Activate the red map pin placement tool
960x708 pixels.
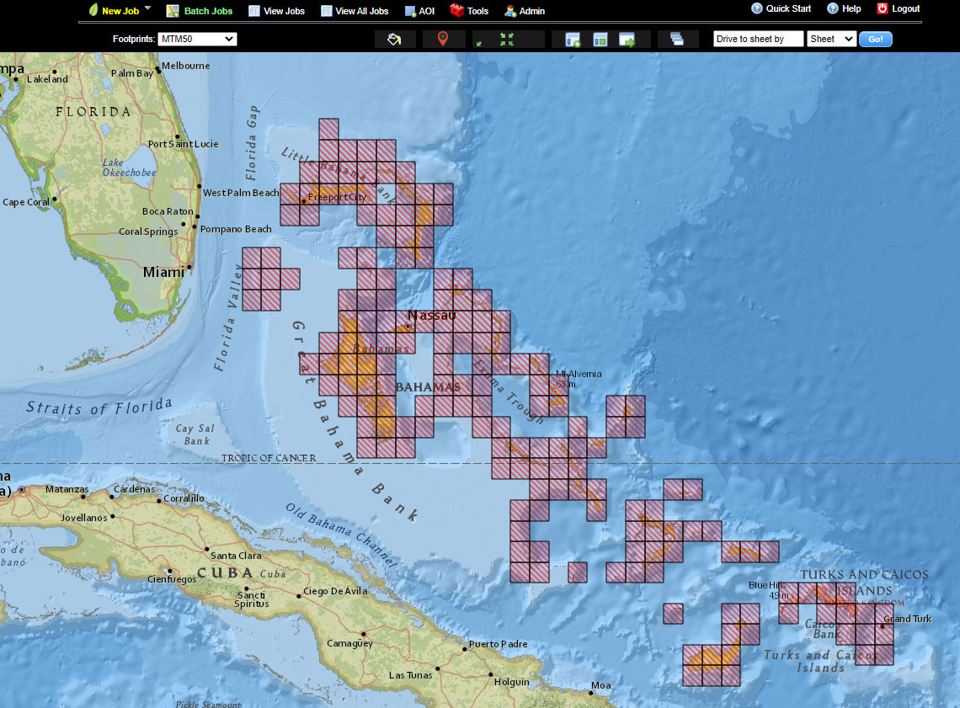(444, 39)
